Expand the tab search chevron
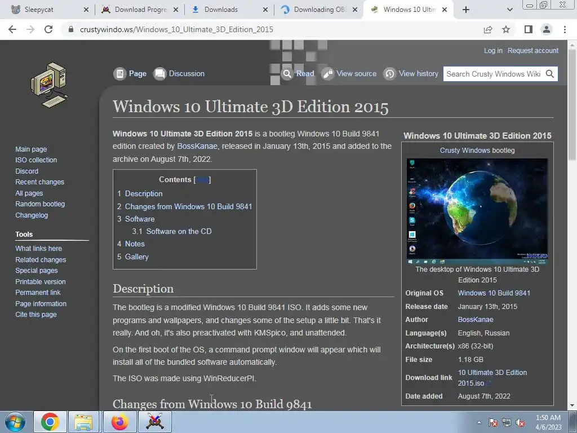Image resolution: width=577 pixels, height=433 pixels. tap(509, 10)
